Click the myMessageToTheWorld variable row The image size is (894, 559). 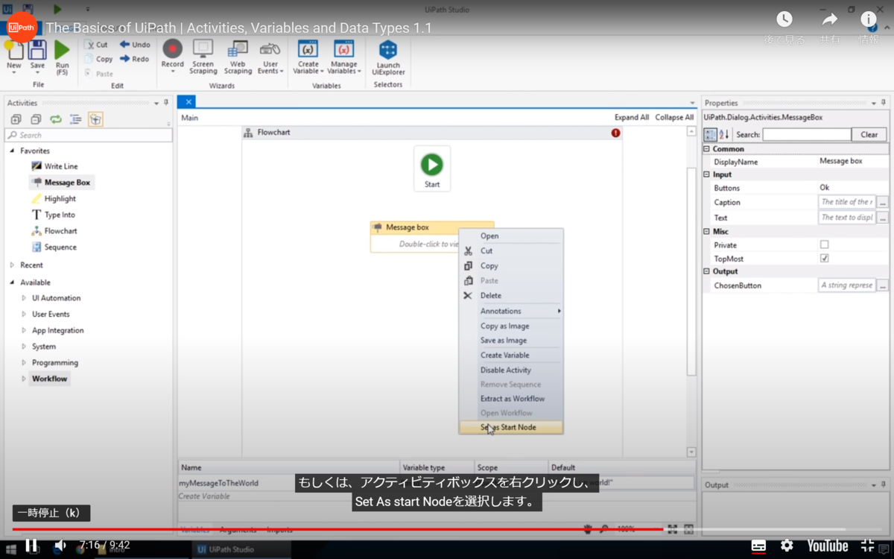[436, 483]
